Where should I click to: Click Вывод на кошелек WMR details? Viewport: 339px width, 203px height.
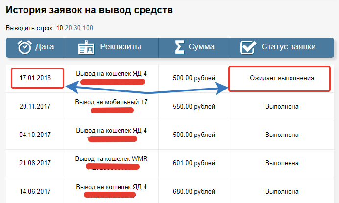point(111,158)
